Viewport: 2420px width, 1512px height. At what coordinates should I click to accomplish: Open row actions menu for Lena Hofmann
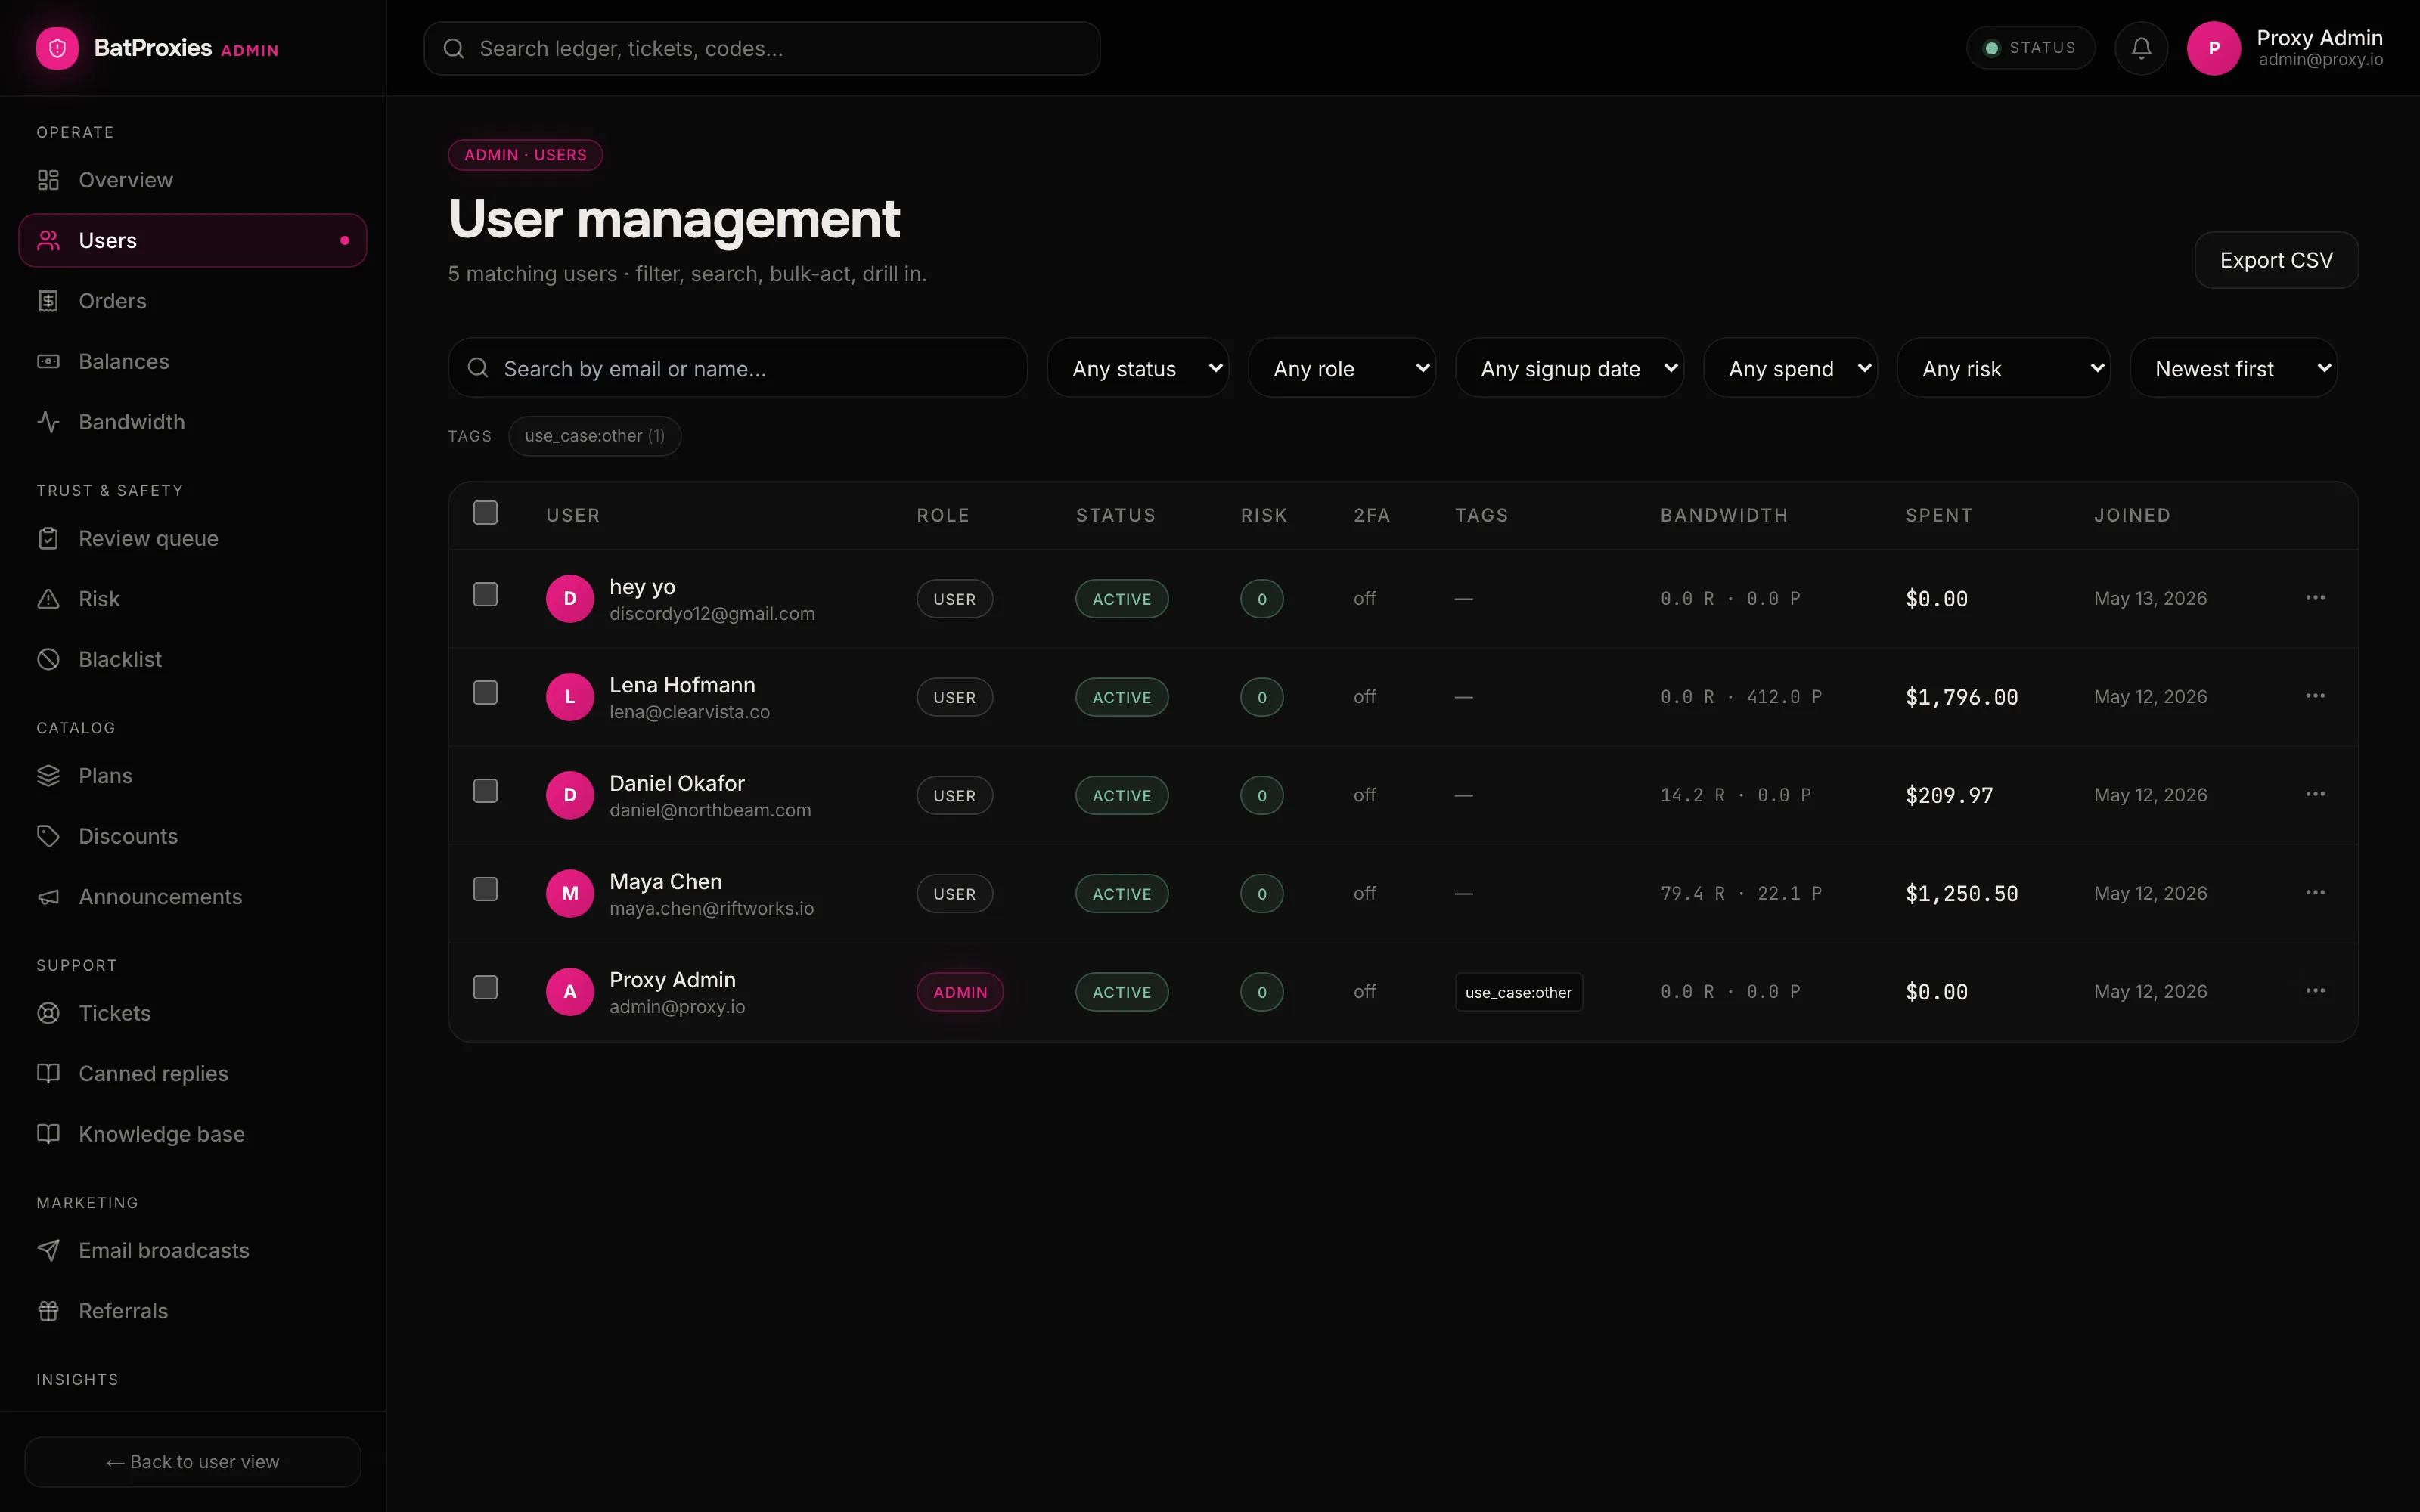(x=2315, y=696)
